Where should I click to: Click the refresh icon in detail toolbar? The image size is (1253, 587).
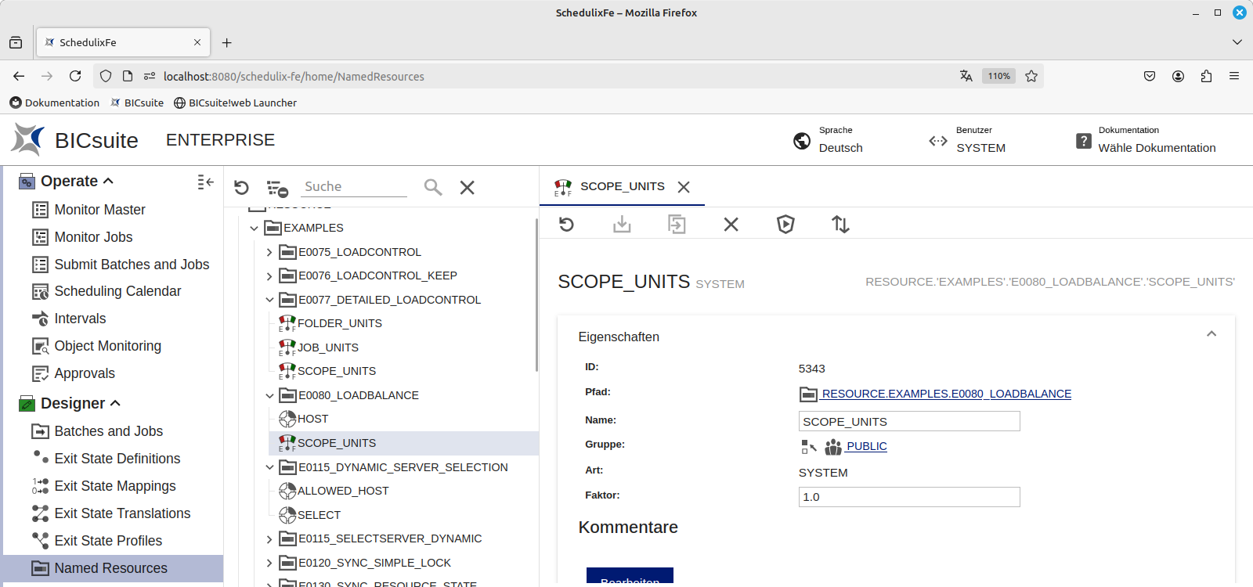(x=566, y=225)
